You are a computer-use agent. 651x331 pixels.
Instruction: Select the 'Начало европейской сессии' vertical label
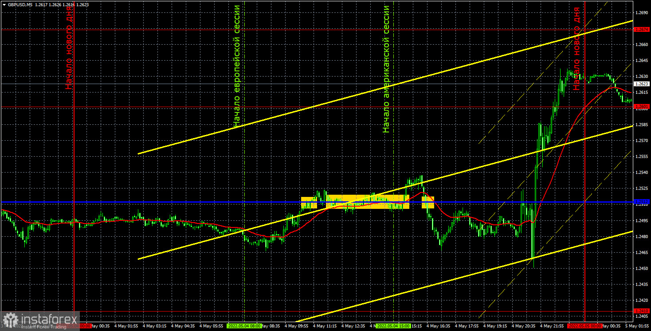(237, 65)
